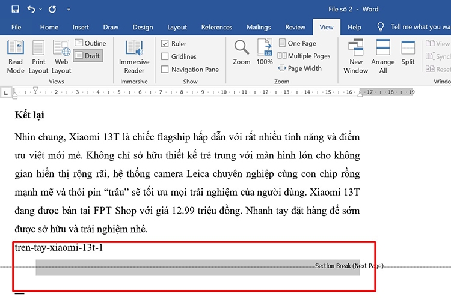Click the line tren-tay-xiaomi-13t-1
This screenshot has width=451, height=300.
click(x=59, y=247)
